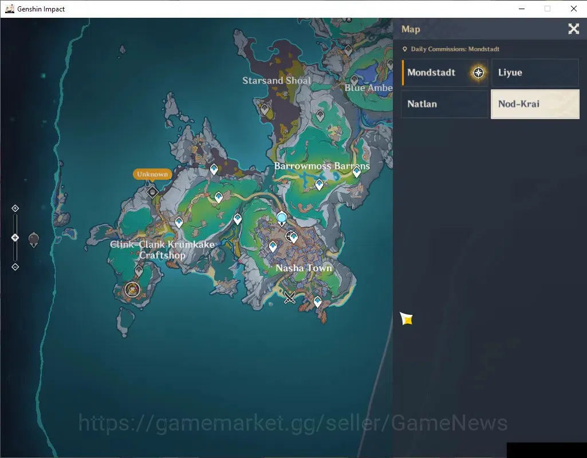Viewport: 587px width, 458px height.
Task: Click the orange Unknown location tag
Action: coord(152,174)
